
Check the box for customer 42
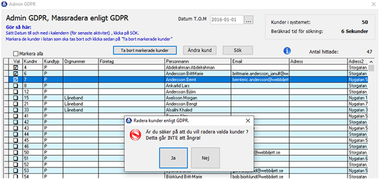(15, 122)
